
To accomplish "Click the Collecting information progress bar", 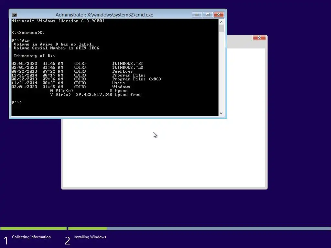I will [x=33, y=228].
